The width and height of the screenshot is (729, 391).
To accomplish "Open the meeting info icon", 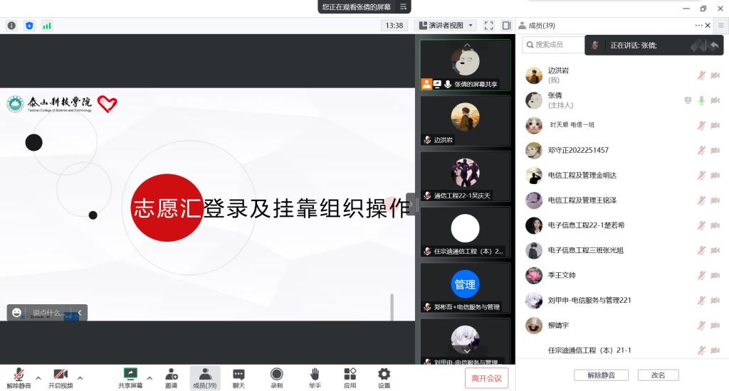I will [11, 26].
